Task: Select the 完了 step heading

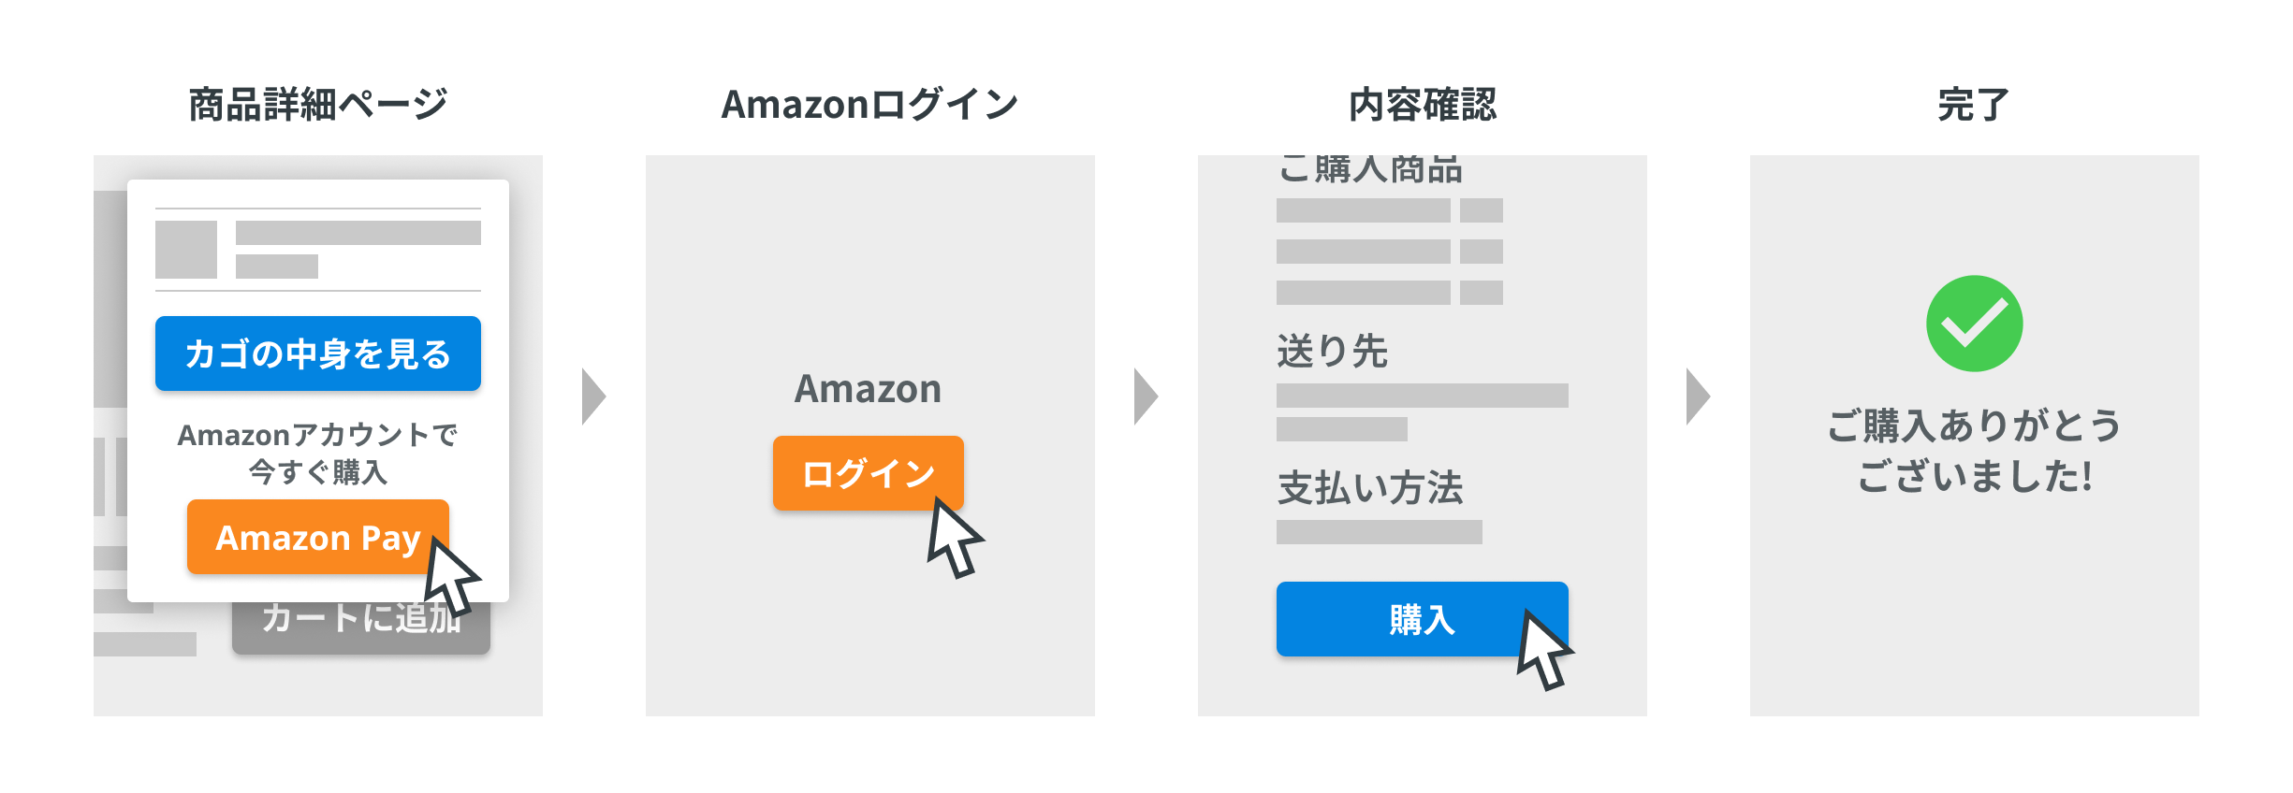Action: pyautogui.click(x=1974, y=105)
